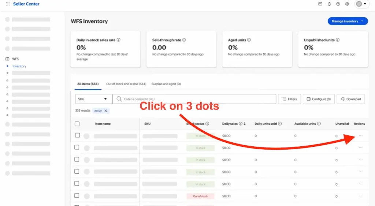Switch to Surplus and aged (0) tab
This screenshot has height=206, width=375.
tap(166, 84)
